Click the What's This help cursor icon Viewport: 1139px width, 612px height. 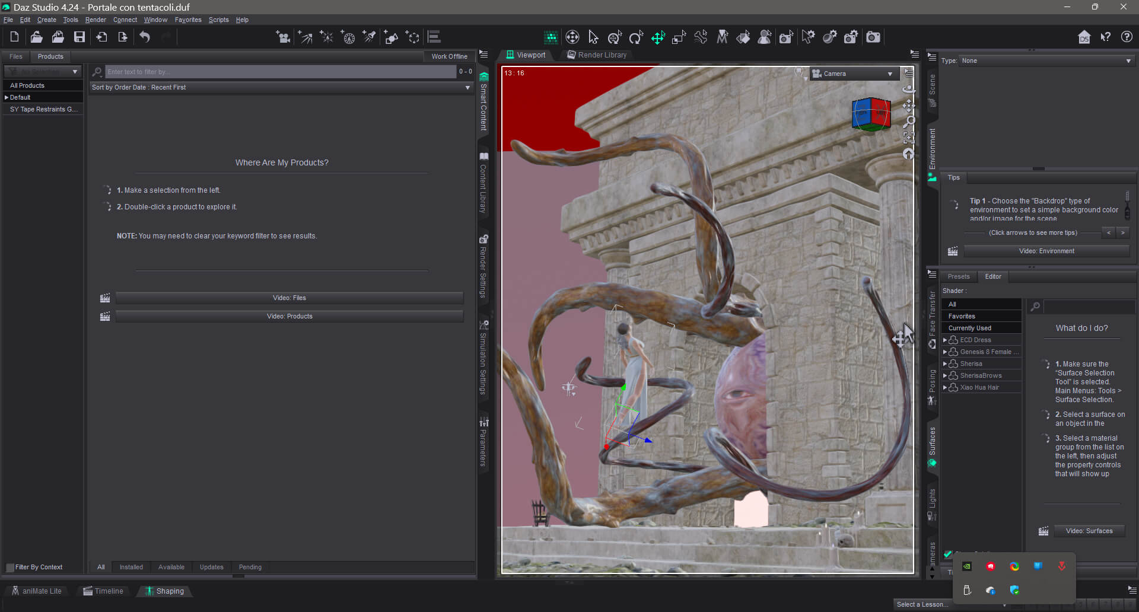[x=1105, y=37]
